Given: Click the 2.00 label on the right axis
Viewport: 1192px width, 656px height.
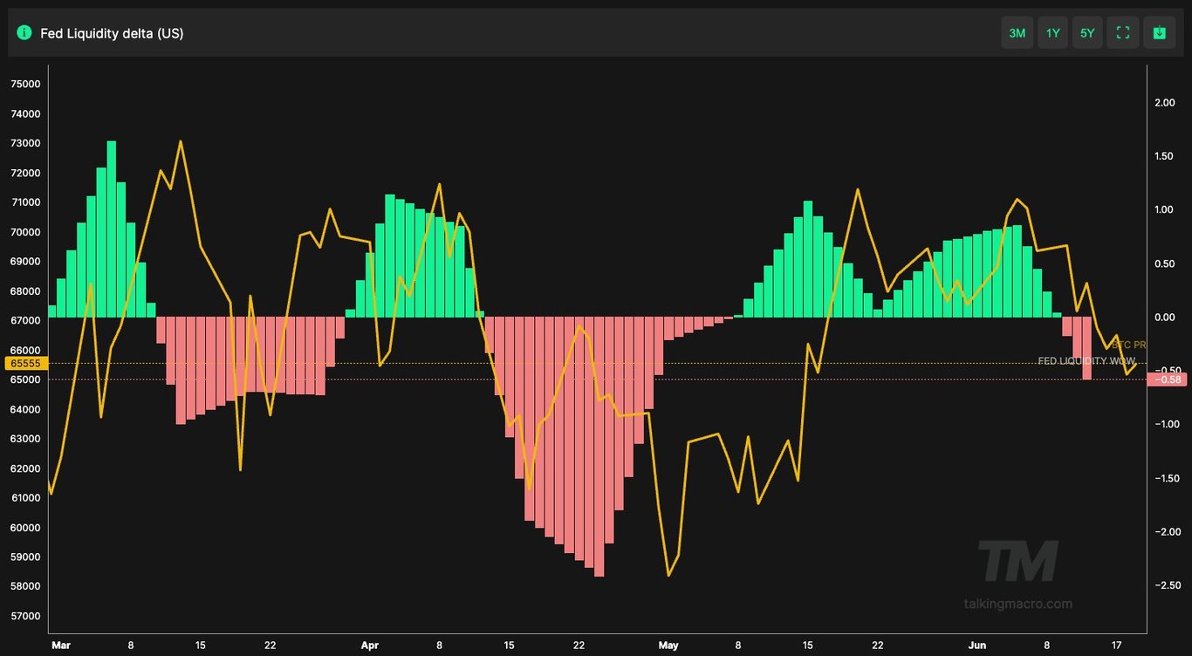Looking at the screenshot, I should 1164,103.
